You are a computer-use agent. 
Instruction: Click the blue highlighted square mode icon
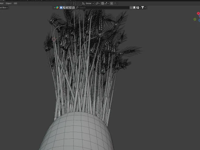(61, 7)
